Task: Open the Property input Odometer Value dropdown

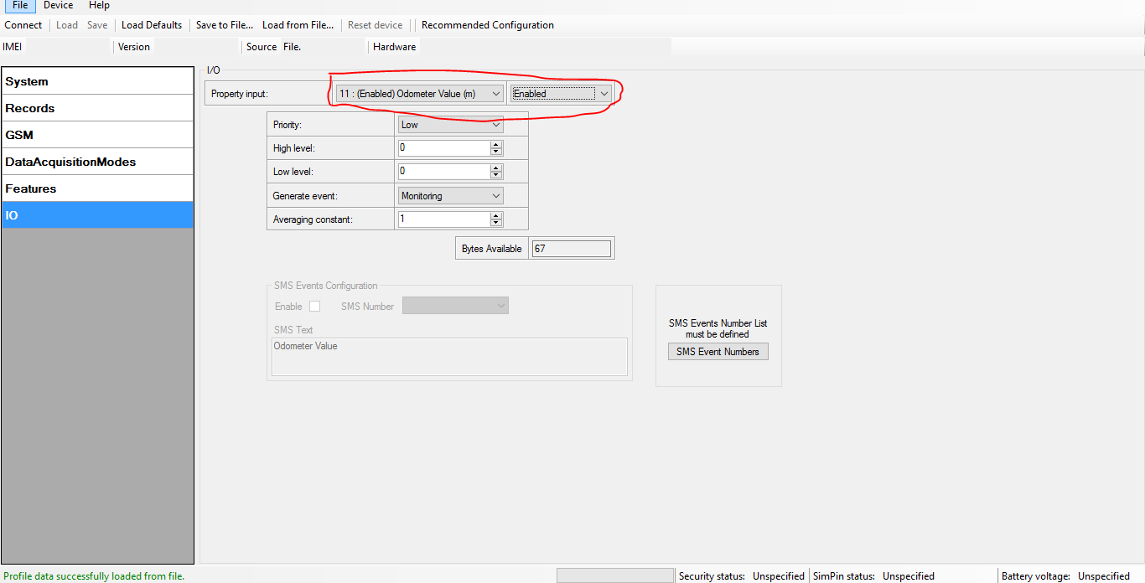Action: click(419, 94)
